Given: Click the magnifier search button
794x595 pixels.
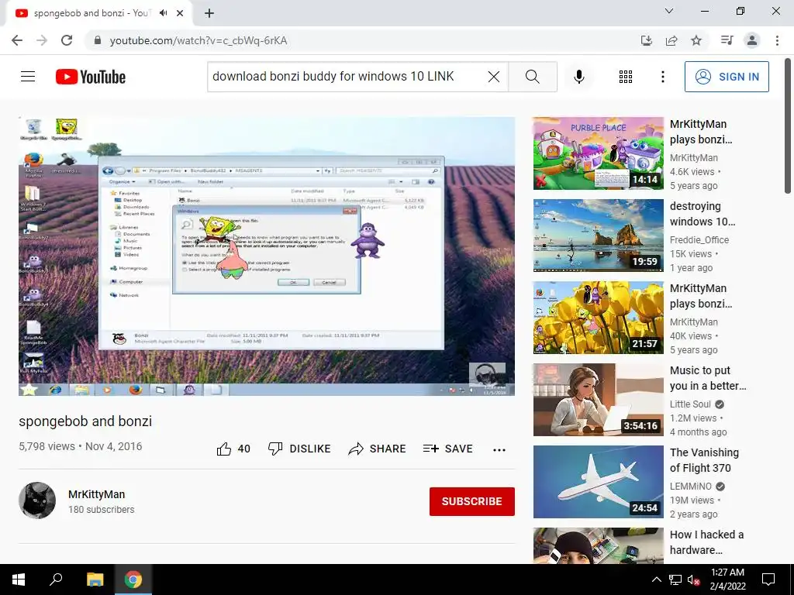Looking at the screenshot, I should 532,77.
